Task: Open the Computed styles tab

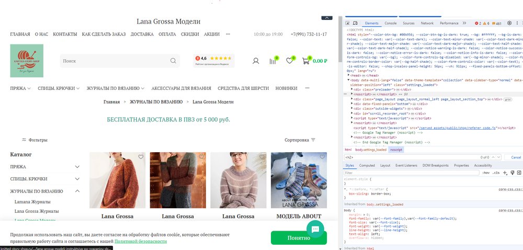Action: point(367,165)
